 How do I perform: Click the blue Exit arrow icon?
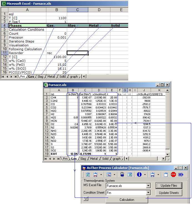[181, 174]
